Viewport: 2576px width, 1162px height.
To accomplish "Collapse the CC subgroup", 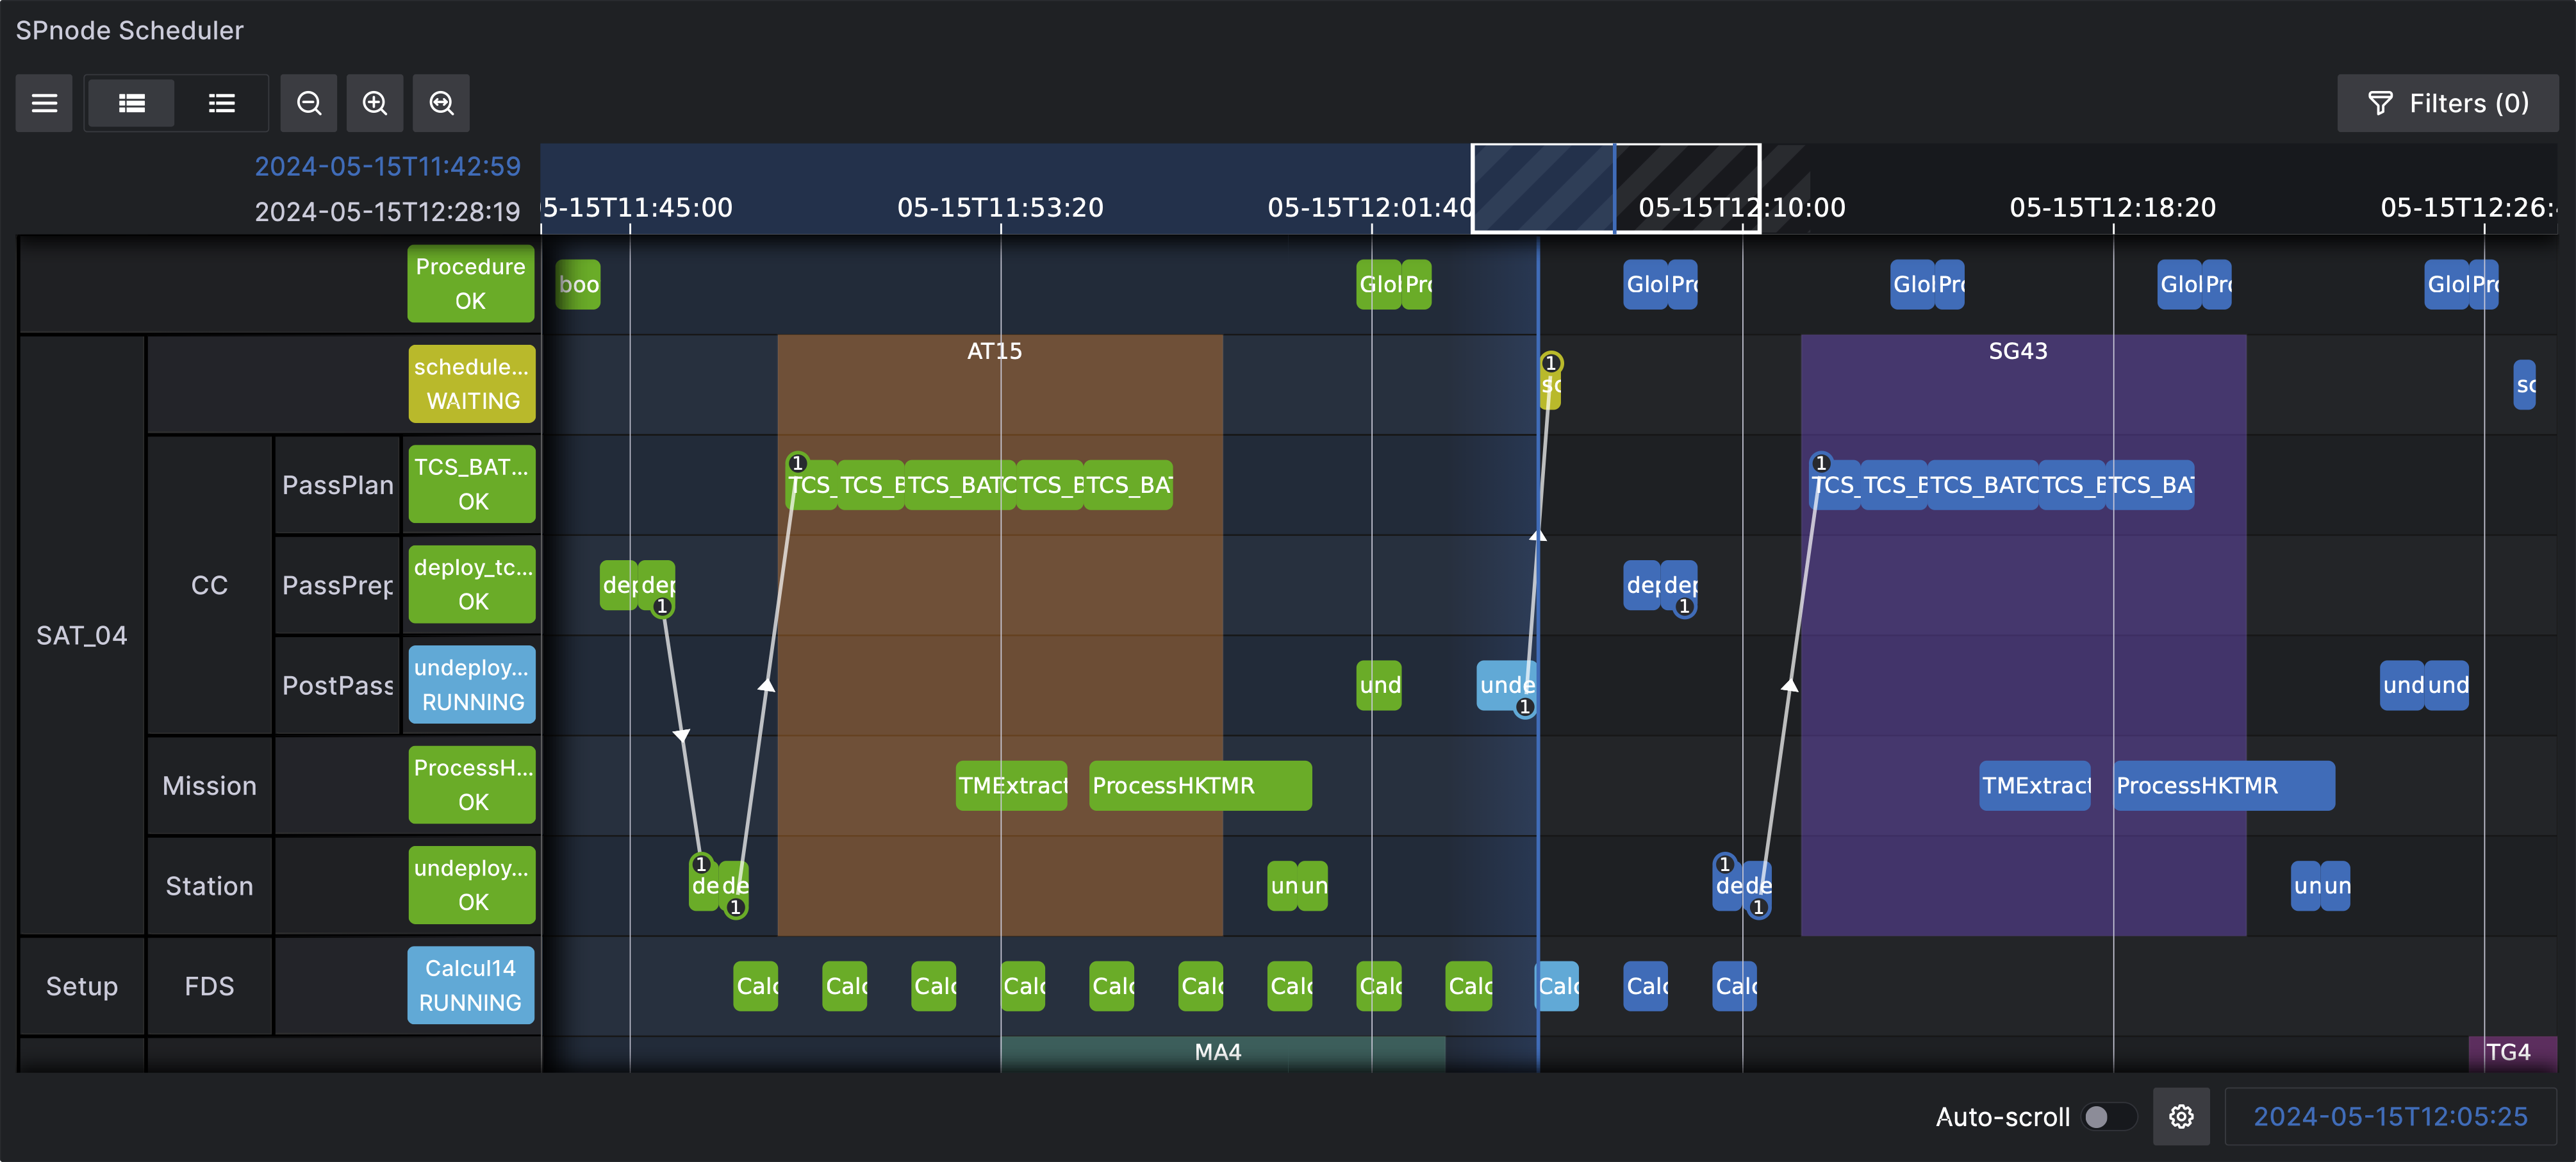I will (x=209, y=585).
